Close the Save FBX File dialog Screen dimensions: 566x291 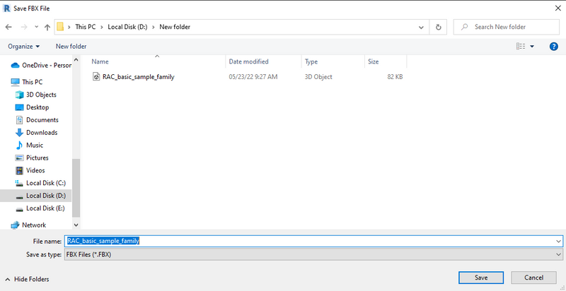coord(558,8)
